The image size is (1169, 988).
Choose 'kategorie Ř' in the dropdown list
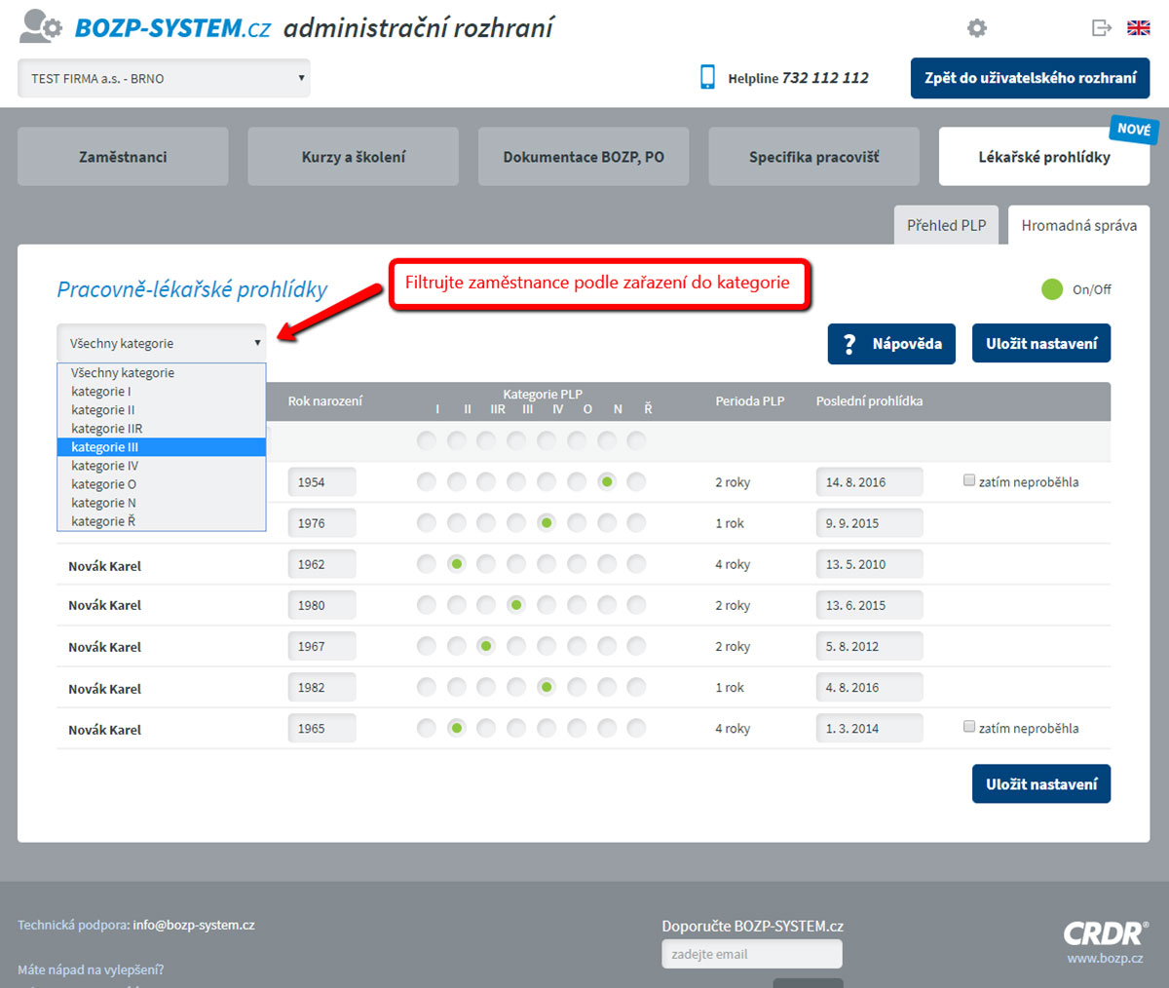(x=162, y=521)
